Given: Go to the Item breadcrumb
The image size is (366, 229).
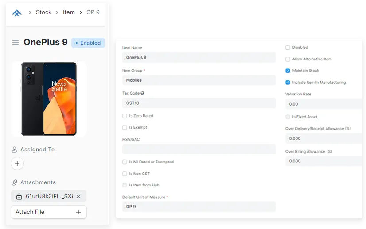Looking at the screenshot, I should click(x=69, y=12).
